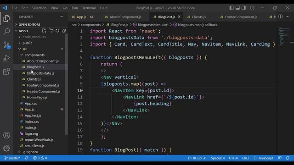Refresh the Explorer file tree

[57, 31]
